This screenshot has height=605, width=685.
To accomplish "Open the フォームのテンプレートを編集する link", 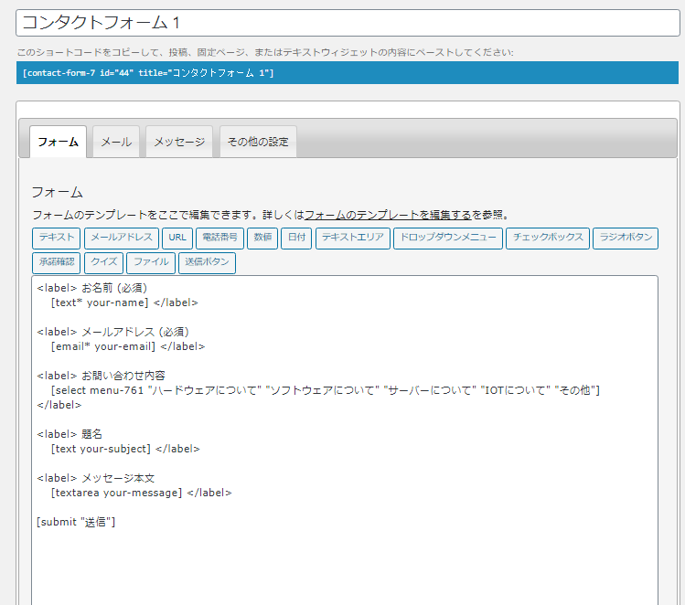I will tap(388, 216).
